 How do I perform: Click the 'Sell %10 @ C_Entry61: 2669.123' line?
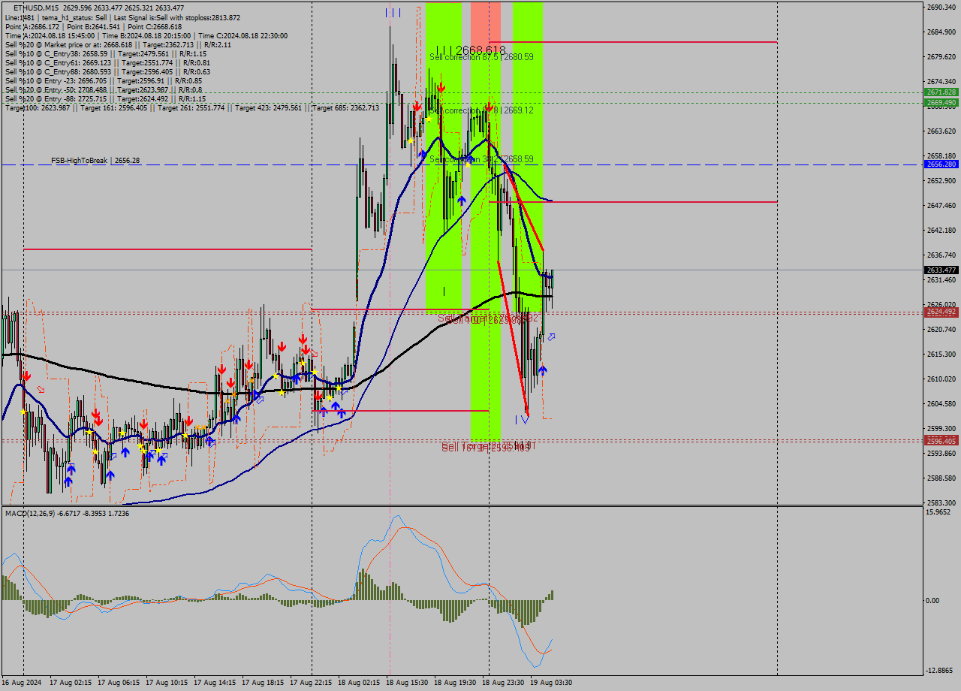pyautogui.click(x=107, y=62)
